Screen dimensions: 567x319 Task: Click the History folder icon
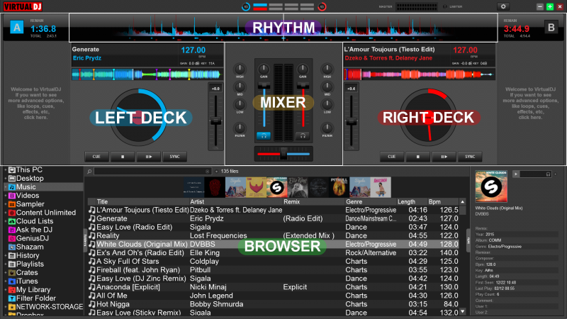(x=12, y=255)
